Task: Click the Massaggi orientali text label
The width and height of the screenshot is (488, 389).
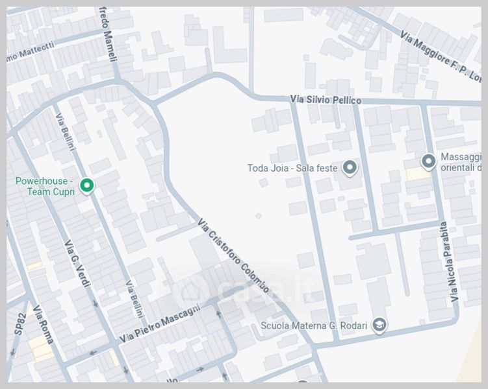Action: (461, 162)
